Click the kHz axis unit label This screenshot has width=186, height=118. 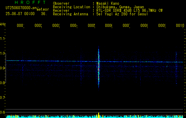tap(3, 24)
